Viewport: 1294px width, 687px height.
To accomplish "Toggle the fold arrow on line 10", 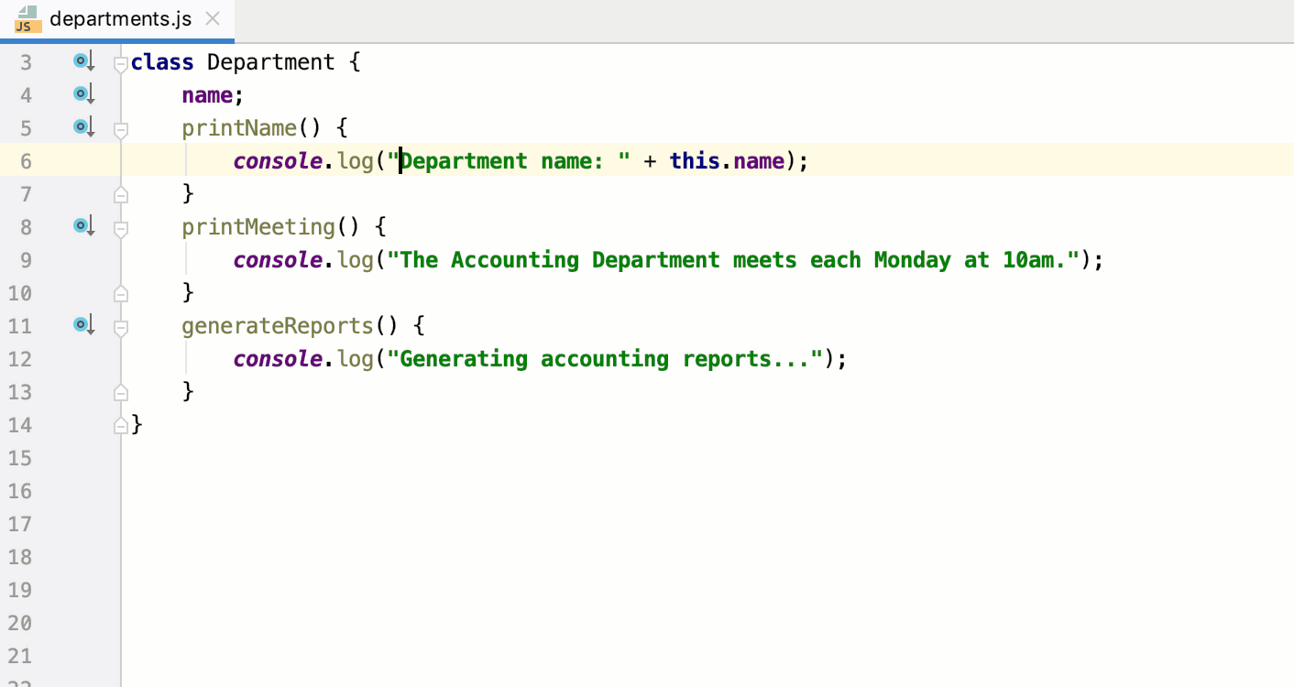I will [119, 292].
